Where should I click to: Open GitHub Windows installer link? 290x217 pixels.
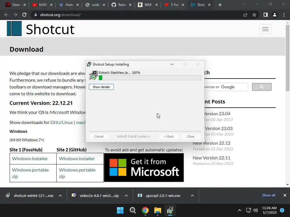77,159
